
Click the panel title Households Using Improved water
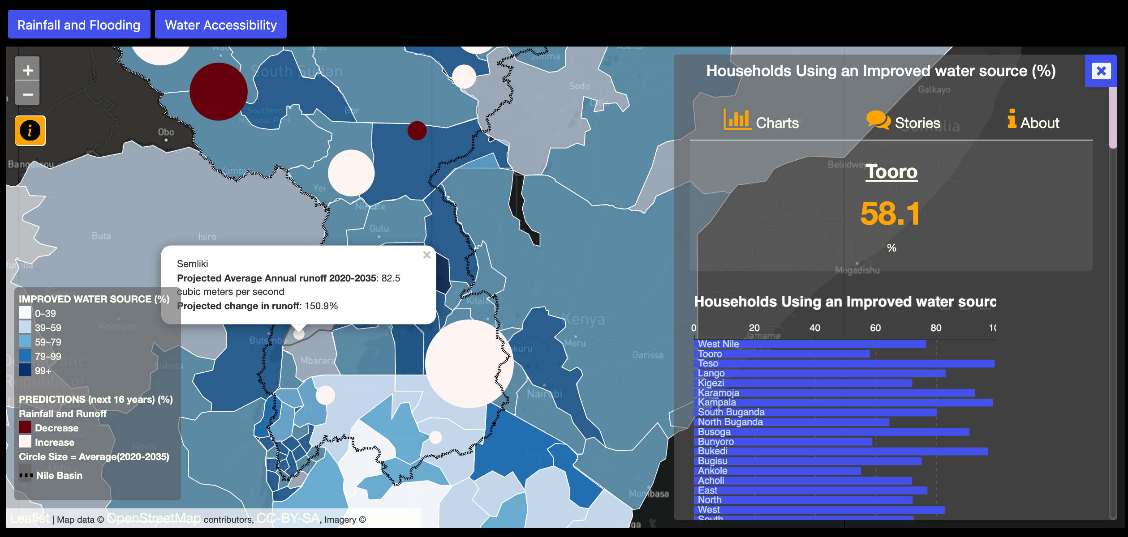pos(881,71)
